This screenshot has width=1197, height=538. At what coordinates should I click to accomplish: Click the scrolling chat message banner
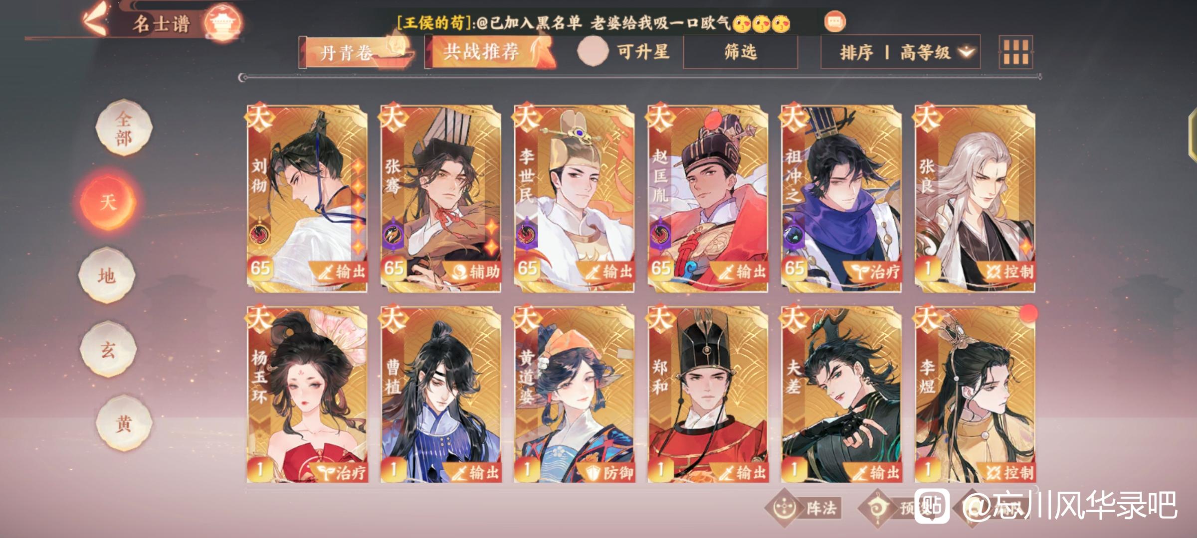click(594, 22)
